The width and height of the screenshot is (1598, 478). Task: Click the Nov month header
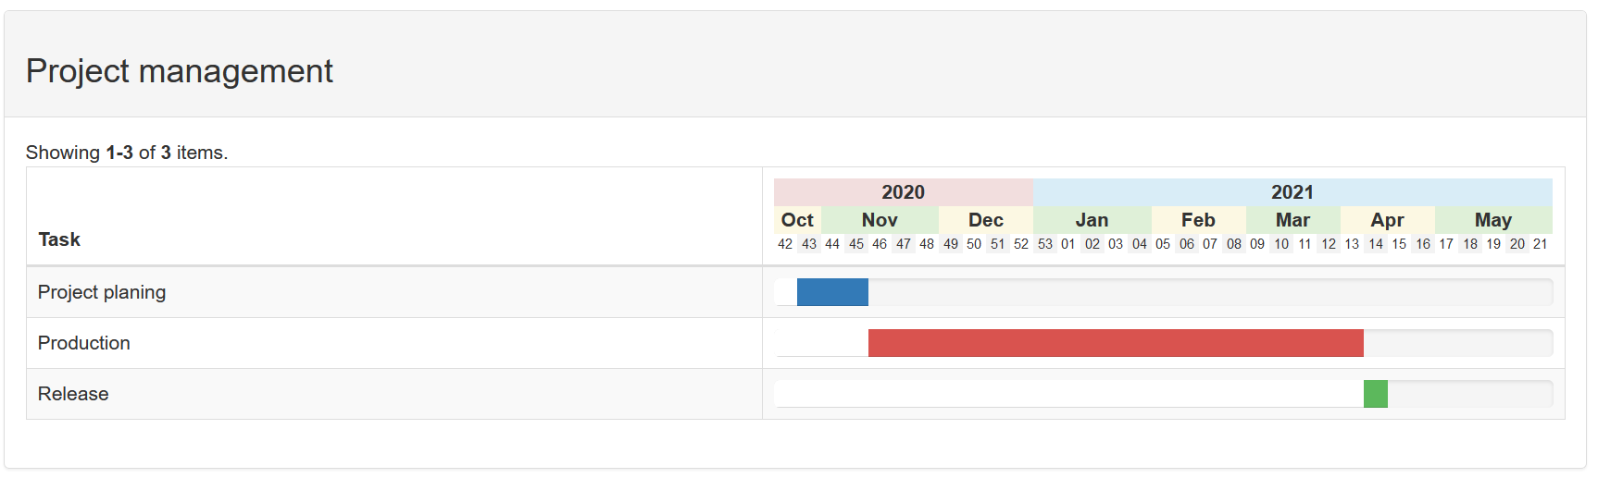[x=880, y=220]
